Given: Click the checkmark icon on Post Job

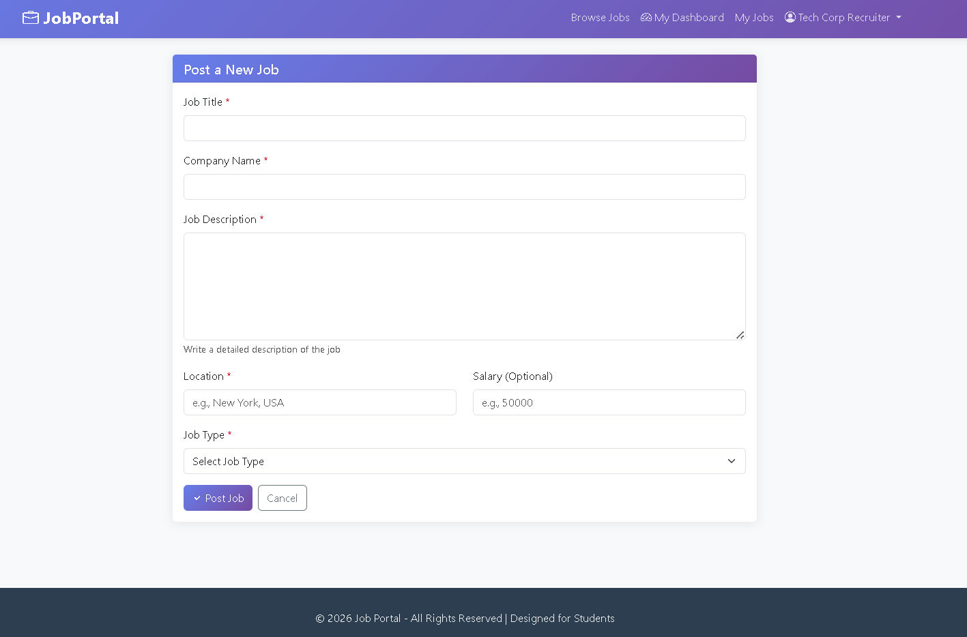Looking at the screenshot, I should (x=197, y=498).
